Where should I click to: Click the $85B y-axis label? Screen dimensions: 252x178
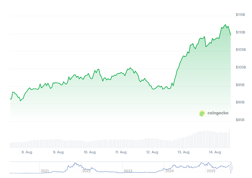tap(240, 120)
